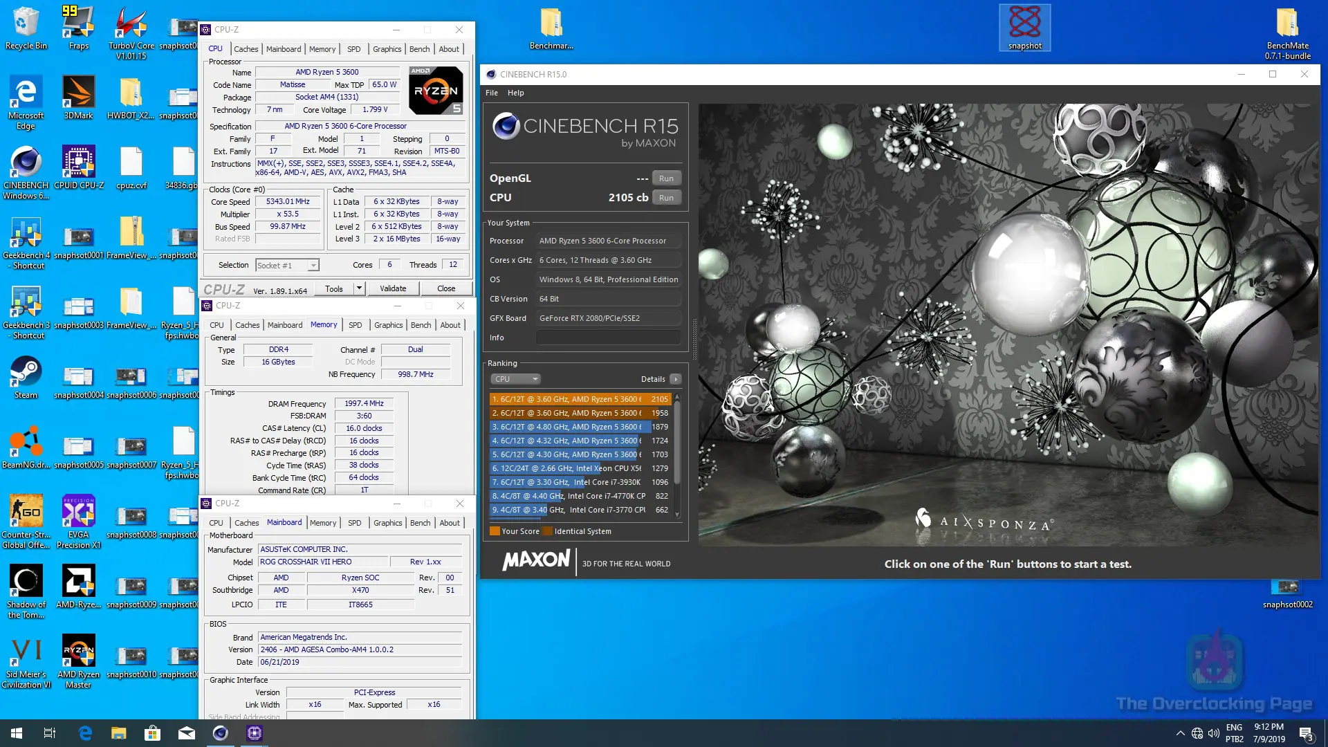The image size is (1328, 747).
Task: Open CINEBENCH Windows desktop icon
Action: (x=26, y=173)
